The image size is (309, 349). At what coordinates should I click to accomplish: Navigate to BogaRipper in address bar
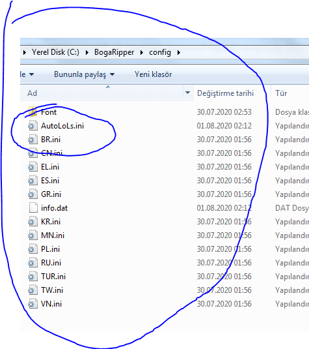114,52
